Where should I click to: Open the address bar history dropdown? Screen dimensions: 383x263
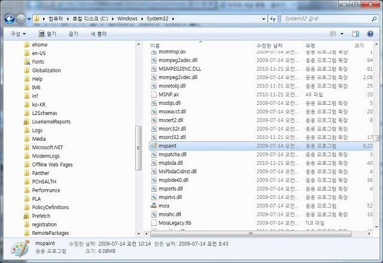coord(263,19)
